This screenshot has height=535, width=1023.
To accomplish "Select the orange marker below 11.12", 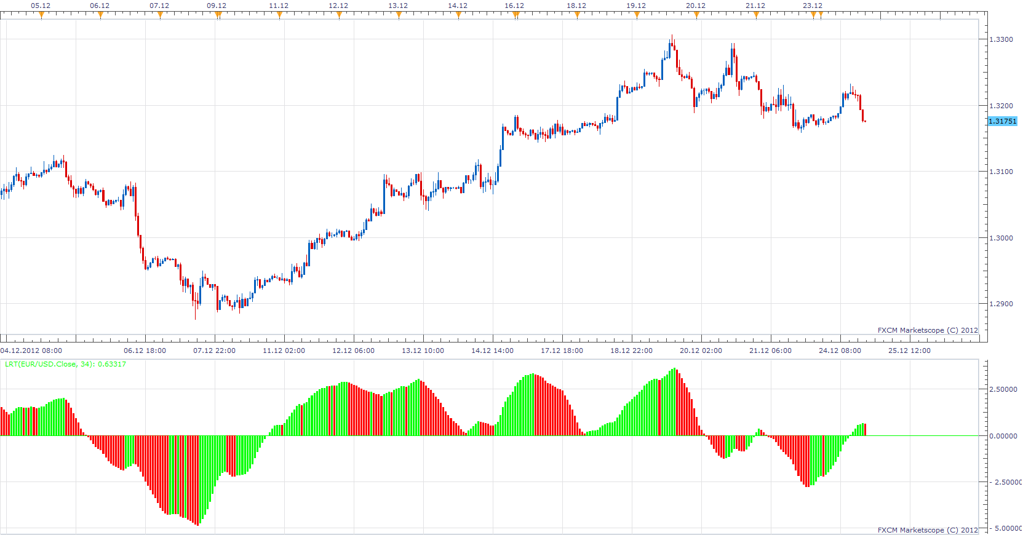I will click(x=279, y=15).
